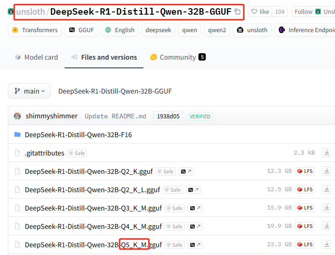Click the 23.3 GB size of Q5_K_M.gguf
335x255 pixels.
[279, 244]
